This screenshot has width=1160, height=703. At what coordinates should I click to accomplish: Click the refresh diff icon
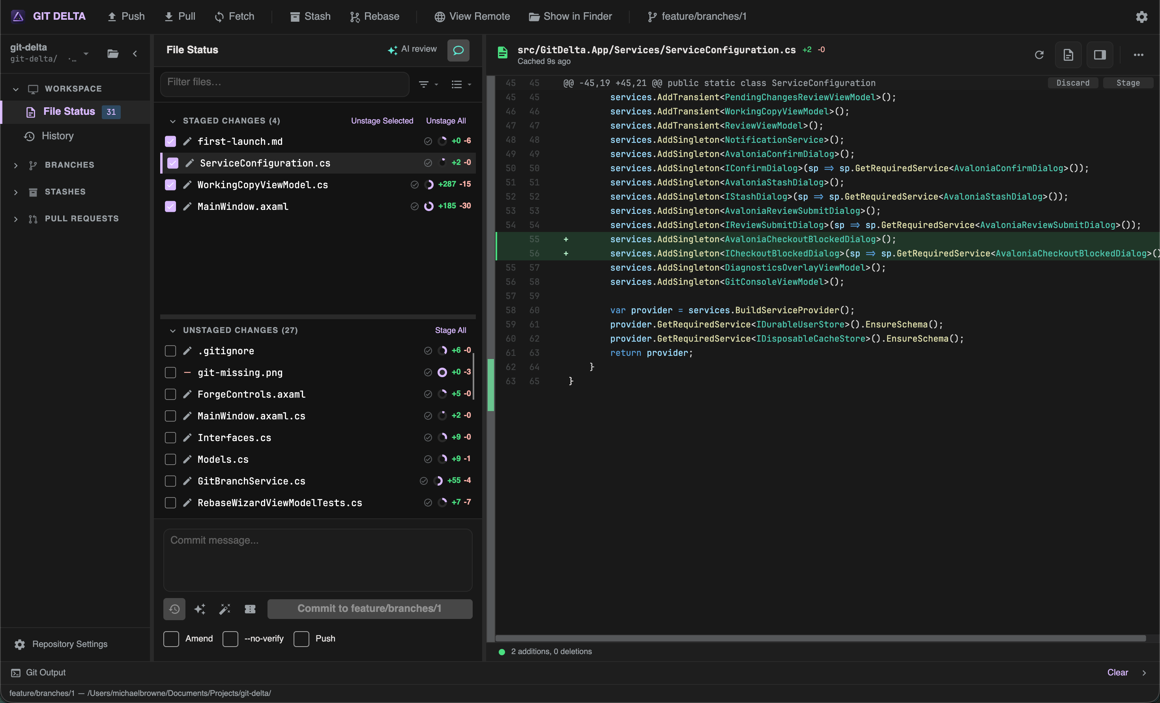point(1039,54)
